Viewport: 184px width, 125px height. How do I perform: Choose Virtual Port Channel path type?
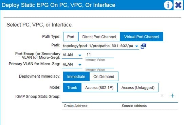142,37
